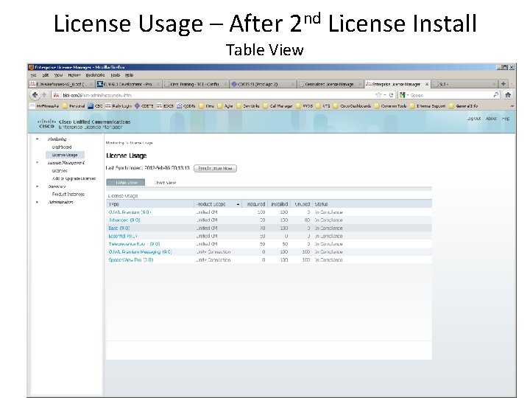530x398 pixels.
Task: Open the Rally Login bookmark
Action: (119, 106)
